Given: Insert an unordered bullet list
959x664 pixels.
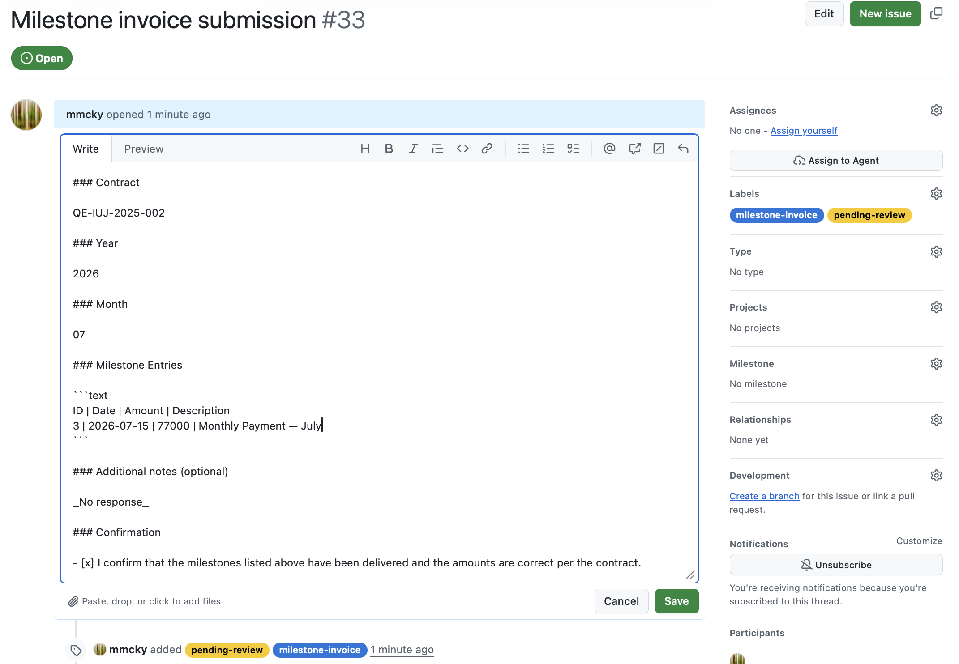Looking at the screenshot, I should [523, 149].
